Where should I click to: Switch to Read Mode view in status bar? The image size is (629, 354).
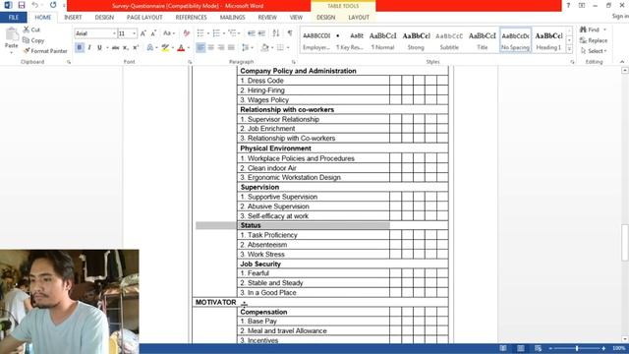point(503,348)
